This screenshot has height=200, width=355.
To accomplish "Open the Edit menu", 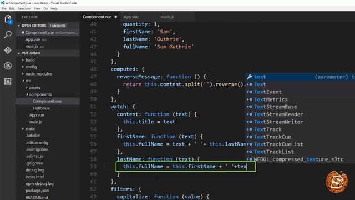I will point(12,9).
